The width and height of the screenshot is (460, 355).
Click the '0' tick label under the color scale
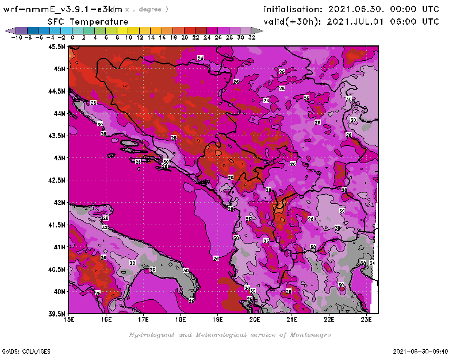coord(72,37)
